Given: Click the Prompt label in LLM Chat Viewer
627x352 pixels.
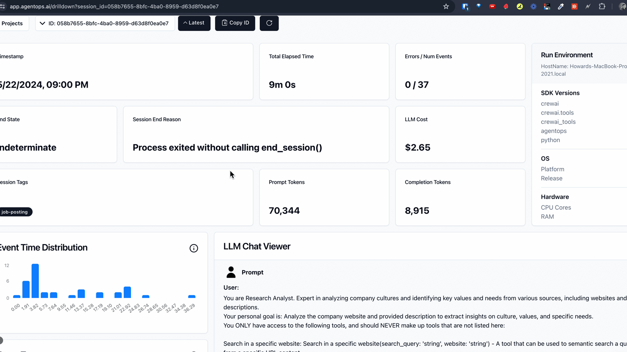Looking at the screenshot, I should 252,272.
